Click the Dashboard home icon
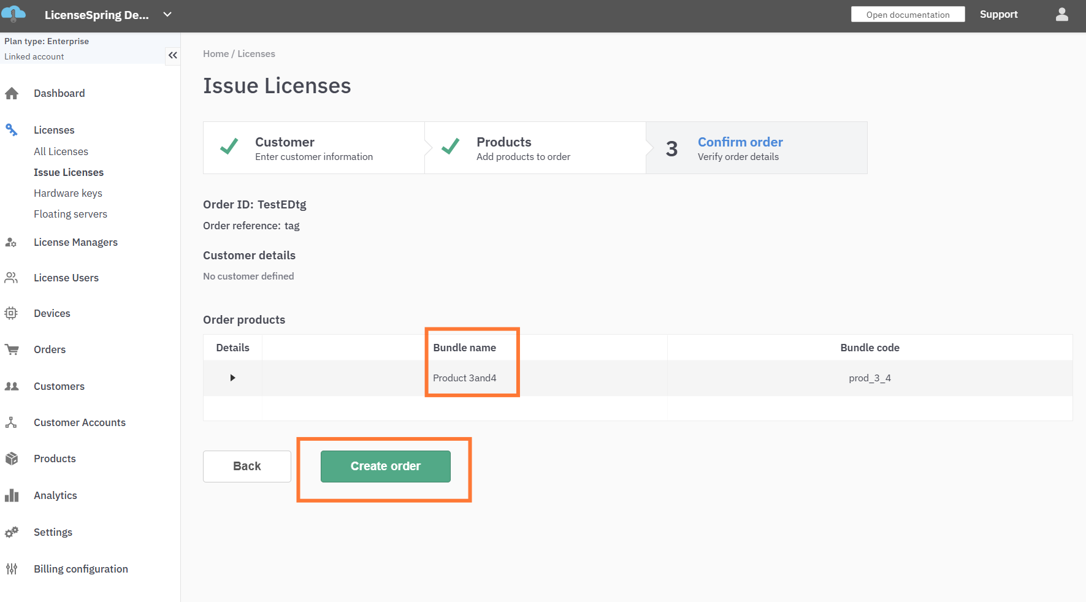This screenshot has height=602, width=1086. pyautogui.click(x=12, y=93)
